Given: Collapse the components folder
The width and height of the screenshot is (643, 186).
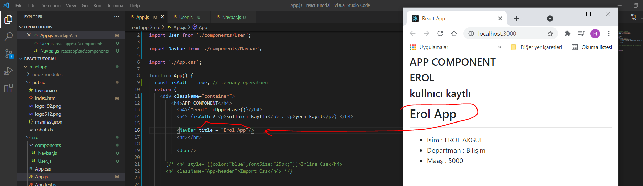Looking at the screenshot, I should (x=47, y=145).
